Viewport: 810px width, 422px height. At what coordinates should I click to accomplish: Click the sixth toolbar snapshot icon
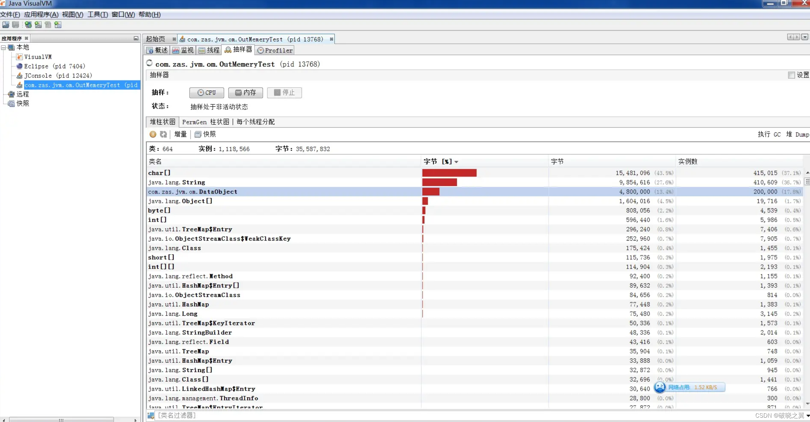[x=58, y=25]
